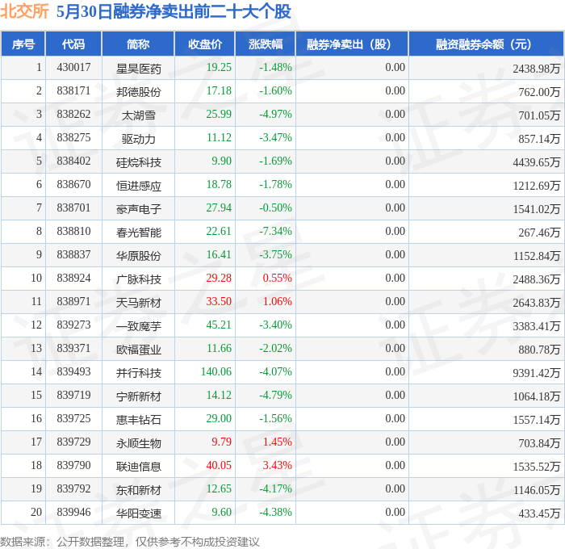Click closing price 29.00
The height and width of the screenshot is (549, 565).
(x=219, y=419)
